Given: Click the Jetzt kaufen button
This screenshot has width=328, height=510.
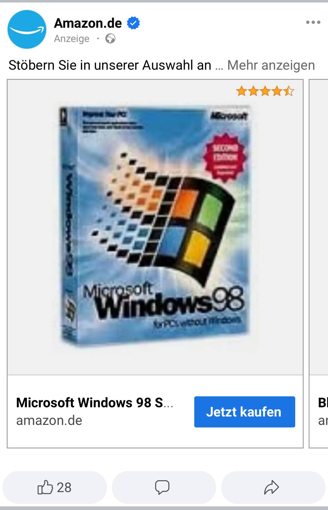Looking at the screenshot, I should pos(244,412).
